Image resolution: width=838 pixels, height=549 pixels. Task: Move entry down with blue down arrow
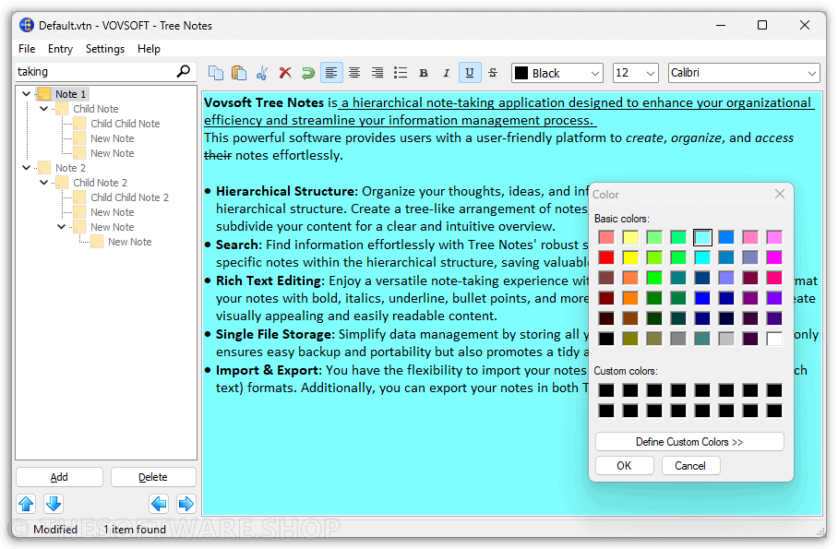click(x=54, y=504)
